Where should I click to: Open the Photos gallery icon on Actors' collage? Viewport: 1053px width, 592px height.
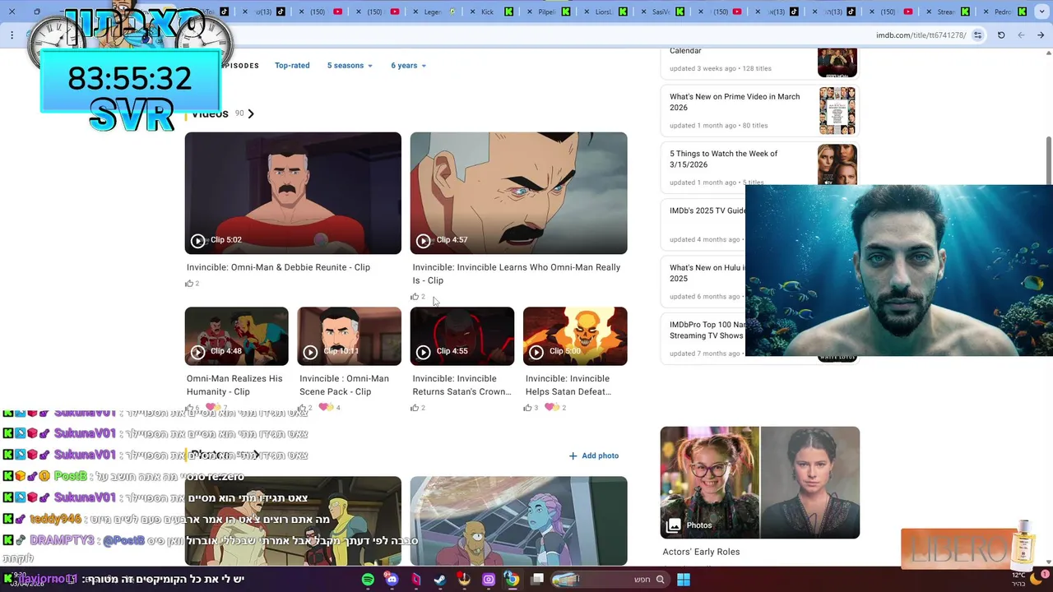click(674, 525)
